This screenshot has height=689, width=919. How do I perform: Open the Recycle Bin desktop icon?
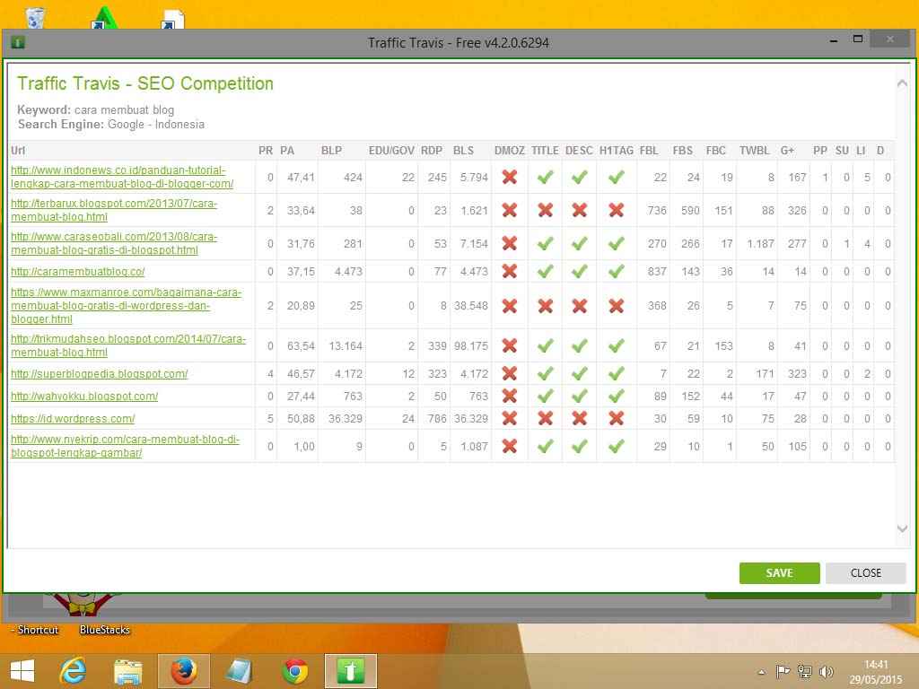click(36, 18)
